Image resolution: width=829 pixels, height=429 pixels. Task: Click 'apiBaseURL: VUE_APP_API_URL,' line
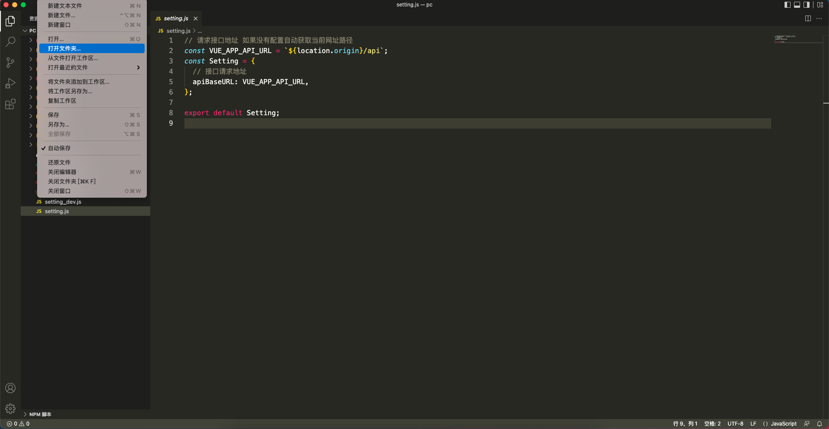tap(250, 82)
